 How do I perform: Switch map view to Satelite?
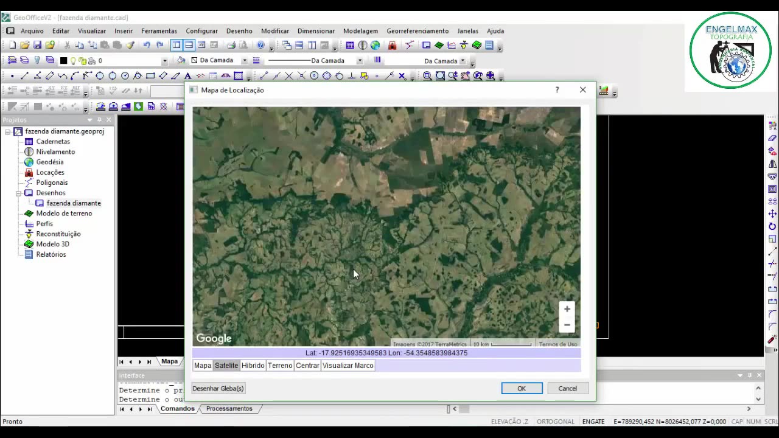(226, 366)
